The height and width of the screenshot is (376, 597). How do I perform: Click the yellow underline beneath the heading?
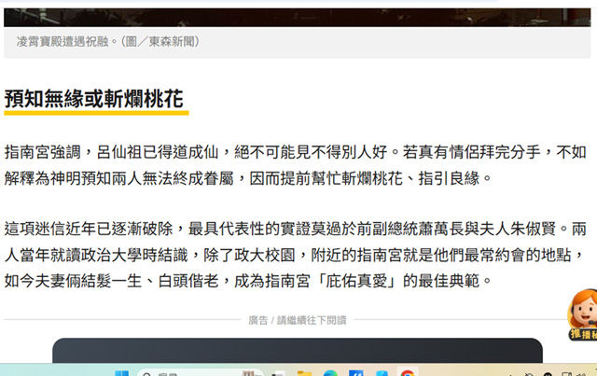click(96, 113)
